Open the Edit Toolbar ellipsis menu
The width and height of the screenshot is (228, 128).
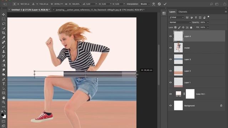4,107
